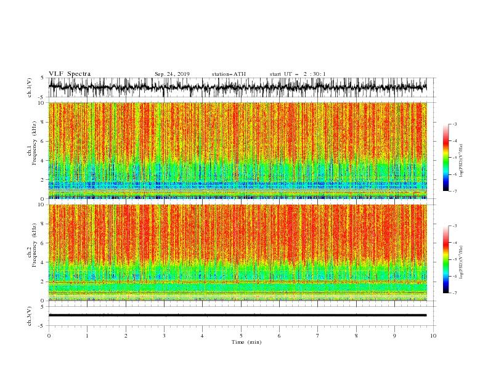Image resolution: width=488 pixels, height=377 pixels.
Task: Click the time axis tick label '8'
Action: tap(356, 336)
